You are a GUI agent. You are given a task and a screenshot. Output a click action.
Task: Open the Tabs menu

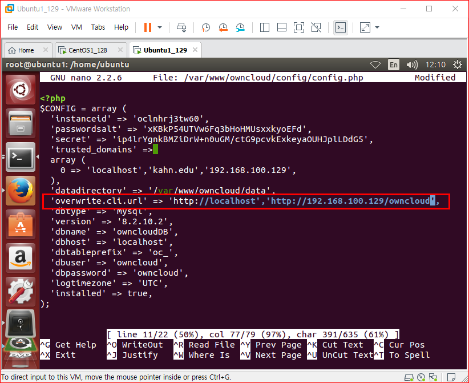point(98,27)
